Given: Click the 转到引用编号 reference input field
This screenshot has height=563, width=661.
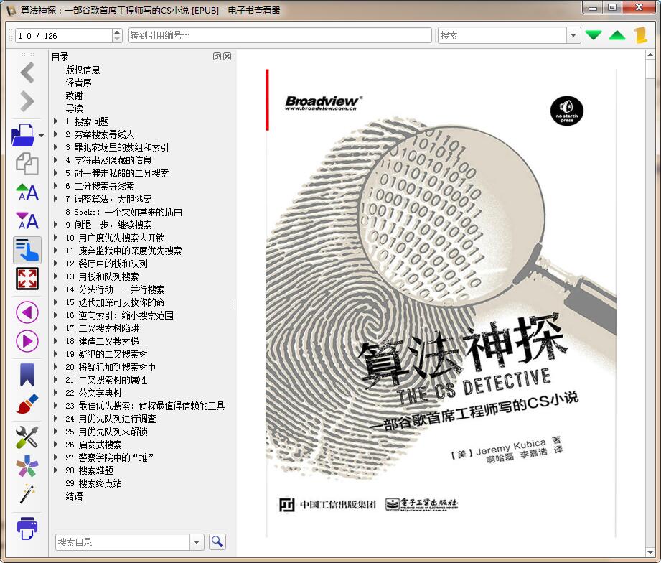Looking at the screenshot, I should pos(280,35).
